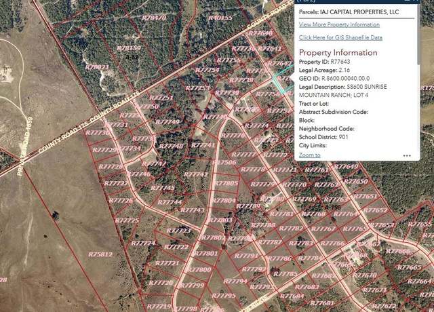Viewport: 434px width, 312px height.
Task: Click parcel label R77743 on map
Action: [x=193, y=210]
